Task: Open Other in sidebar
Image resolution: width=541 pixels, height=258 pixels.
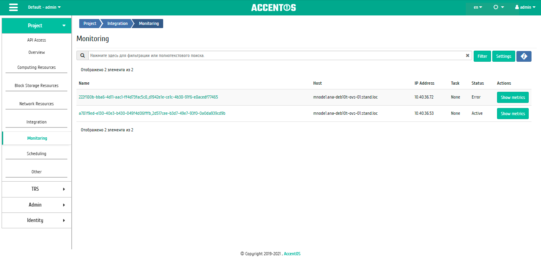Action: [x=36, y=172]
